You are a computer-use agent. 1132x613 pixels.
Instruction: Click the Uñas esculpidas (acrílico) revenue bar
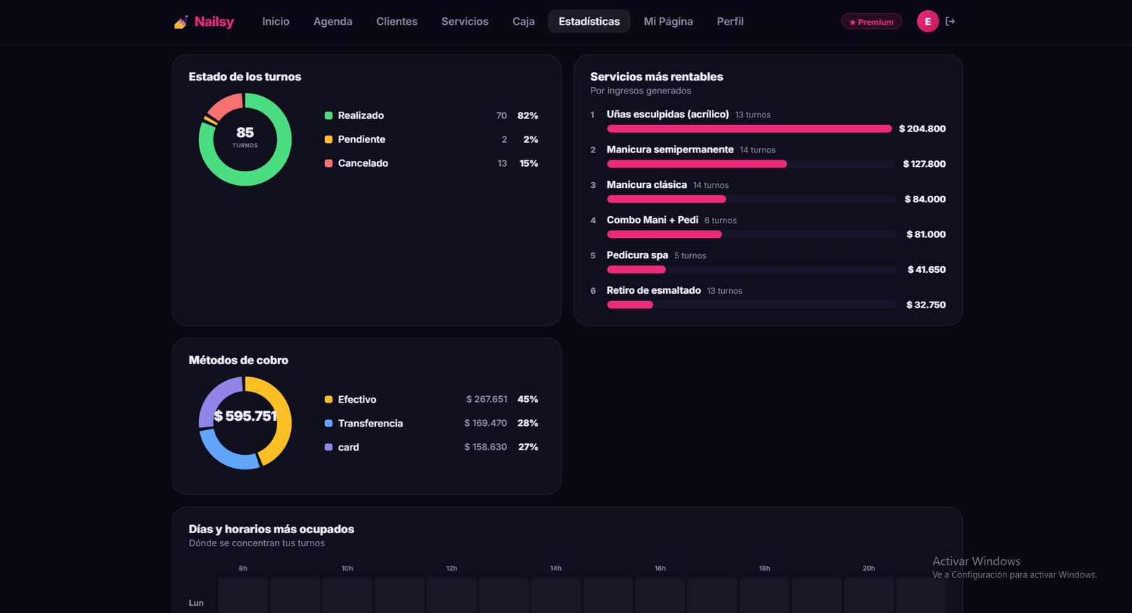point(750,128)
